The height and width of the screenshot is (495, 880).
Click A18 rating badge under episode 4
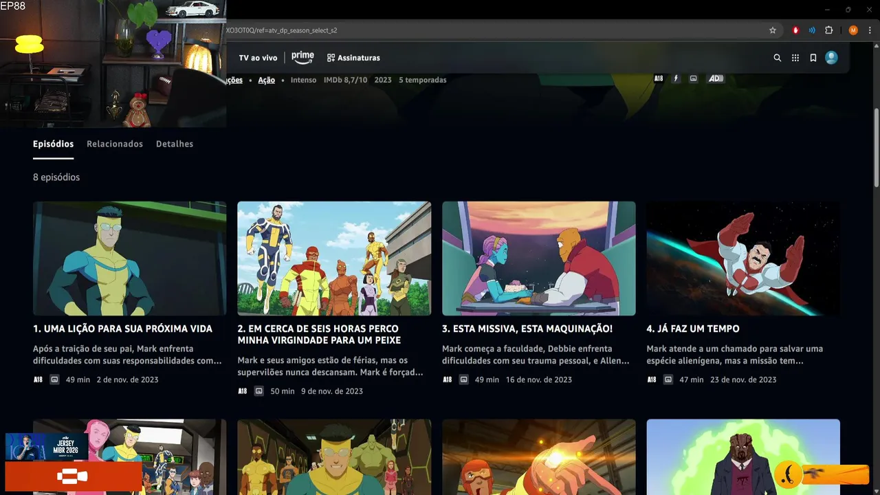(651, 379)
